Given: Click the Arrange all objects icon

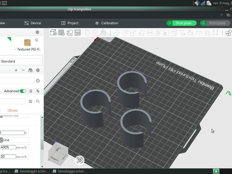Looking at the screenshot, I should click(x=77, y=32).
